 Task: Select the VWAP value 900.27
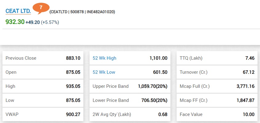coord(73,114)
